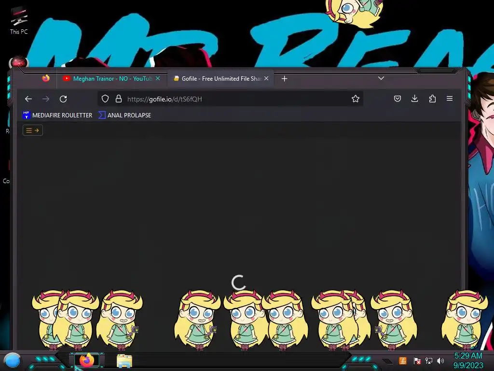This screenshot has width=494, height=371.
Task: Open the network tray icon
Action: (429, 360)
